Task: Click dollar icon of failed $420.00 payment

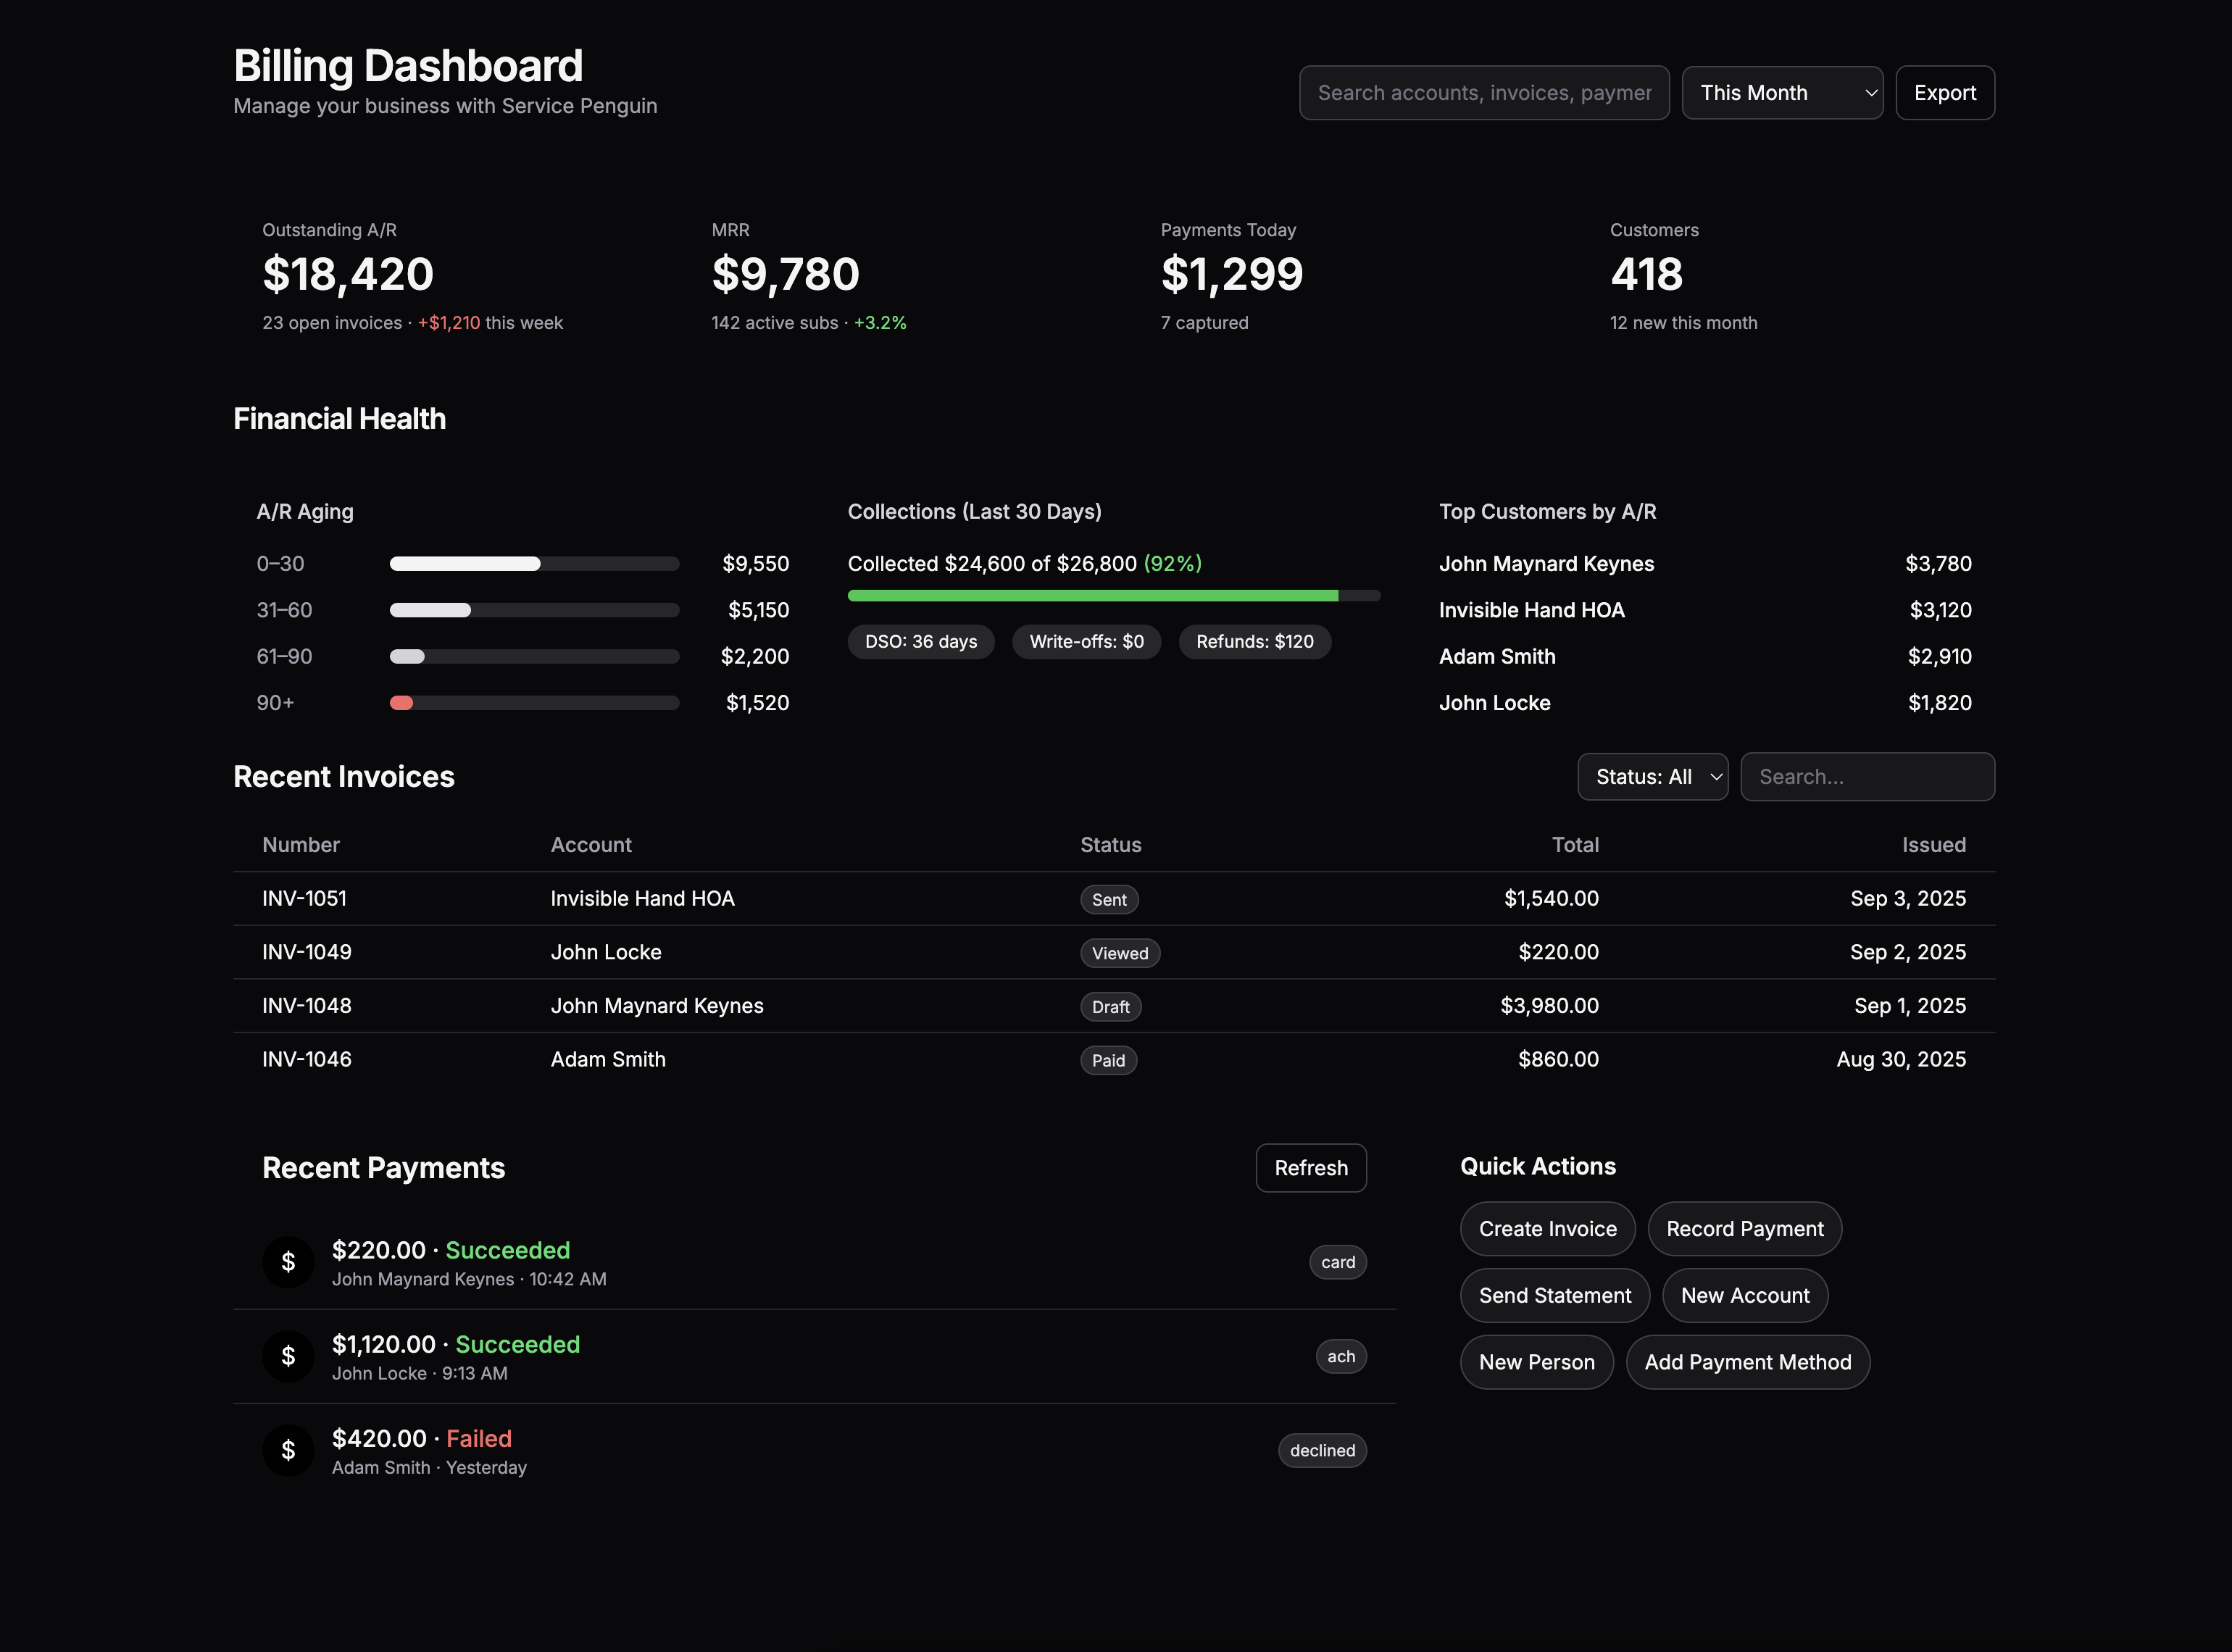Action: click(288, 1450)
